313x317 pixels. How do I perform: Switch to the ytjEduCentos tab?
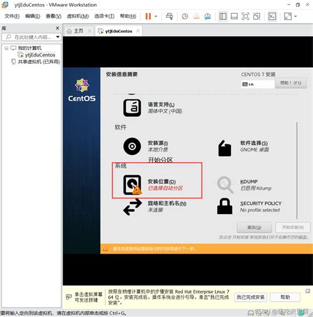tap(119, 31)
